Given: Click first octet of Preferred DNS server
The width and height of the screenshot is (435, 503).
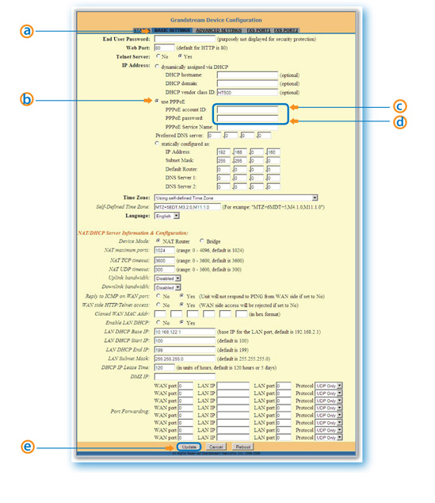Looking at the screenshot, I should 214,136.
